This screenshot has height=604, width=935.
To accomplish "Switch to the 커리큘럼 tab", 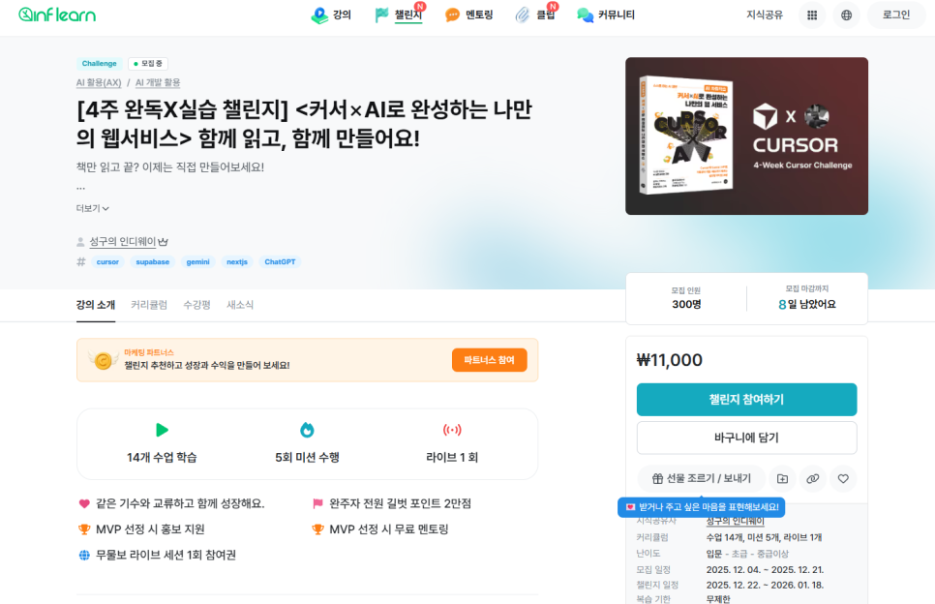I will (x=149, y=305).
